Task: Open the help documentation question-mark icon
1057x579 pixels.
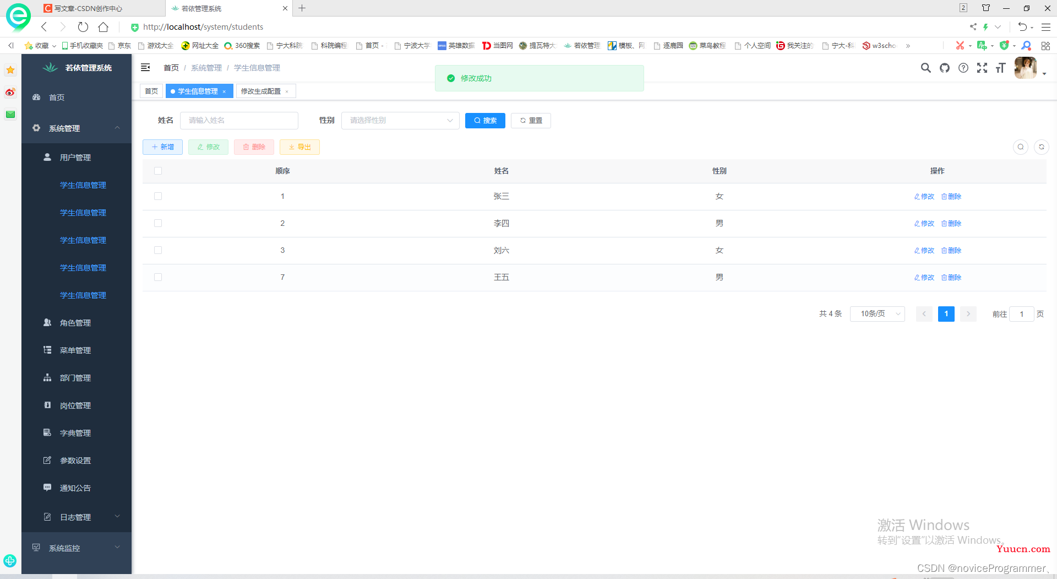Action: point(963,68)
